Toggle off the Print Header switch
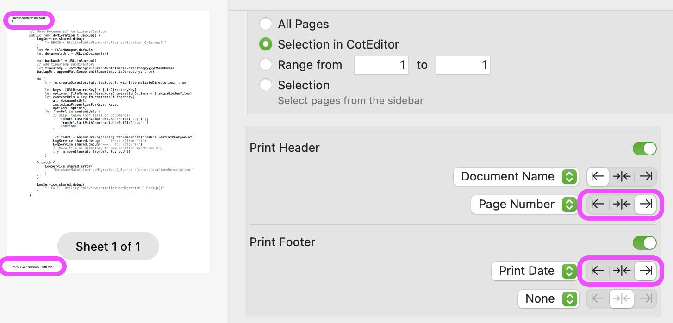The width and height of the screenshot is (673, 323). coord(644,148)
